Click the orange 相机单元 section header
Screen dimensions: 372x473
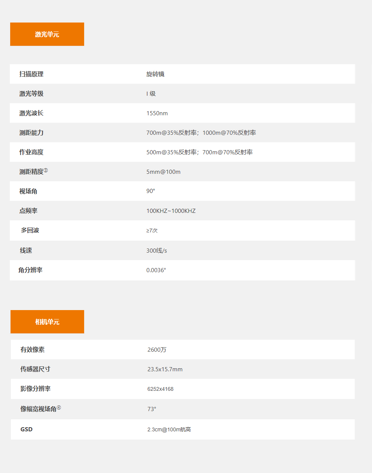click(x=47, y=322)
